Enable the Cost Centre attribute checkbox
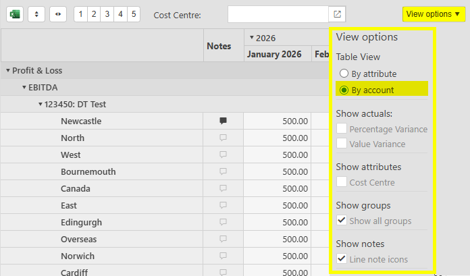The image size is (470, 276). point(342,182)
